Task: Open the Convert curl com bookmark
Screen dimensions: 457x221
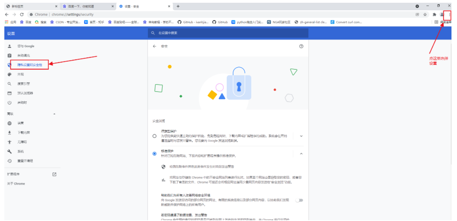Action: tap(346, 22)
